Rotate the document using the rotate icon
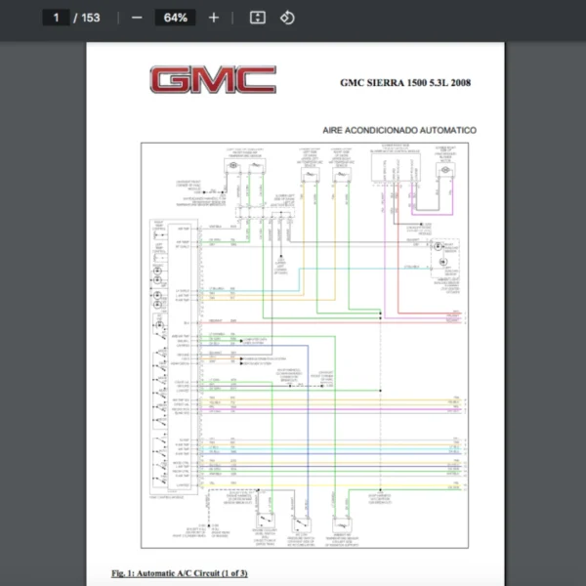Viewport: 586px width, 586px height. pyautogui.click(x=287, y=18)
